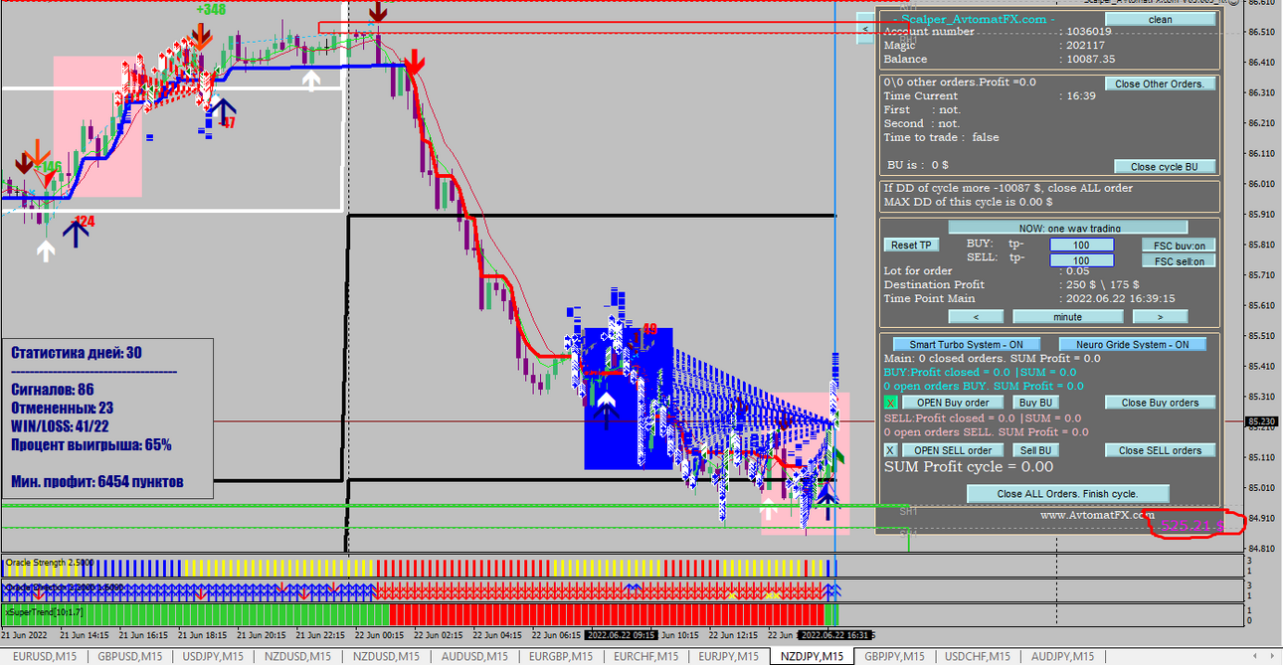Open the EURCHF,M15 chart tab

(x=645, y=656)
